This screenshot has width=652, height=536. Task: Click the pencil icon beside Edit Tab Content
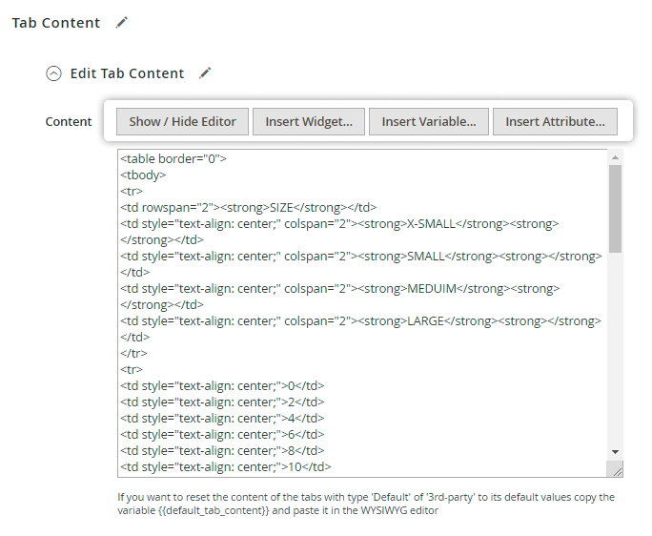tap(205, 73)
